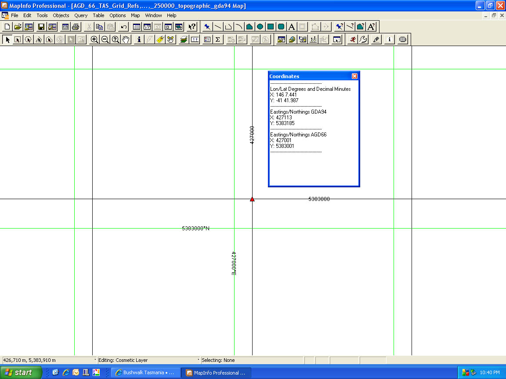The height and width of the screenshot is (379, 506).
Task: Activate the Zoom-out magnifier tool
Action: pos(105,39)
